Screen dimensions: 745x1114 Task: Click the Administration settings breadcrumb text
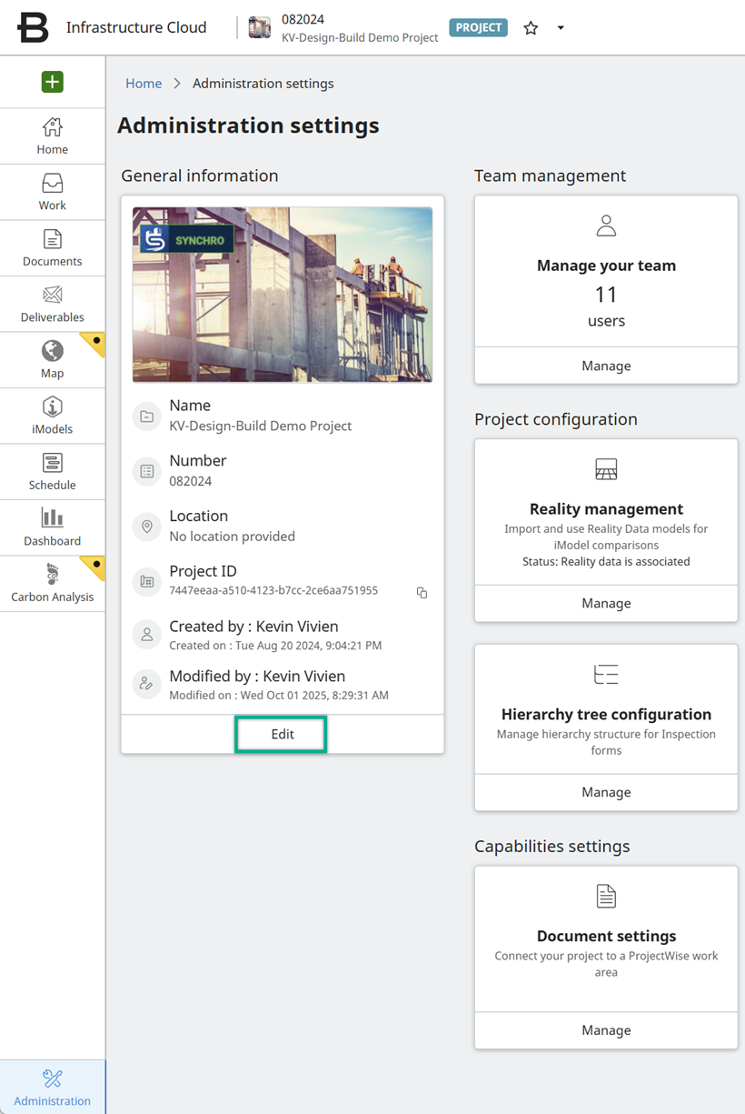click(x=263, y=83)
